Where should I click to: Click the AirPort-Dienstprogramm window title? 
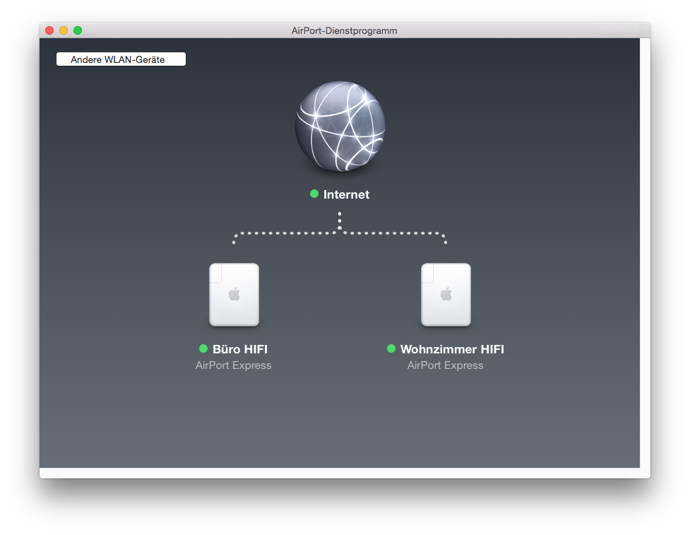[x=344, y=30]
